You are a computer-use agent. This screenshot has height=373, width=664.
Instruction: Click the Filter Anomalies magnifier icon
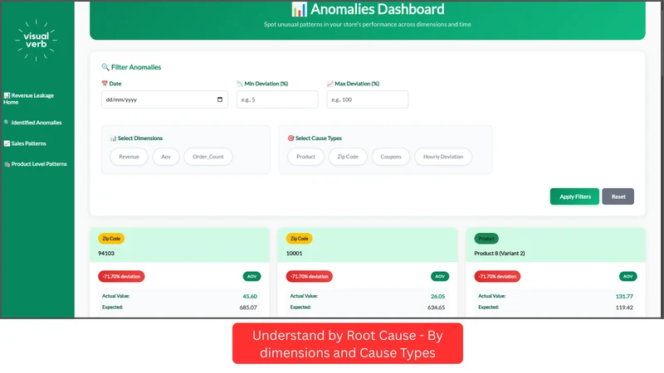(105, 67)
